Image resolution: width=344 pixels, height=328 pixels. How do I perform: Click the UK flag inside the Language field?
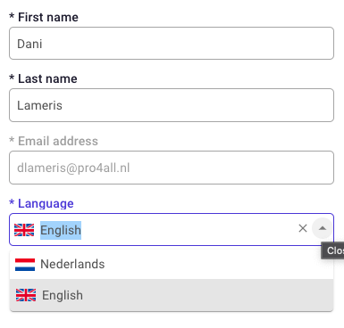click(x=24, y=230)
